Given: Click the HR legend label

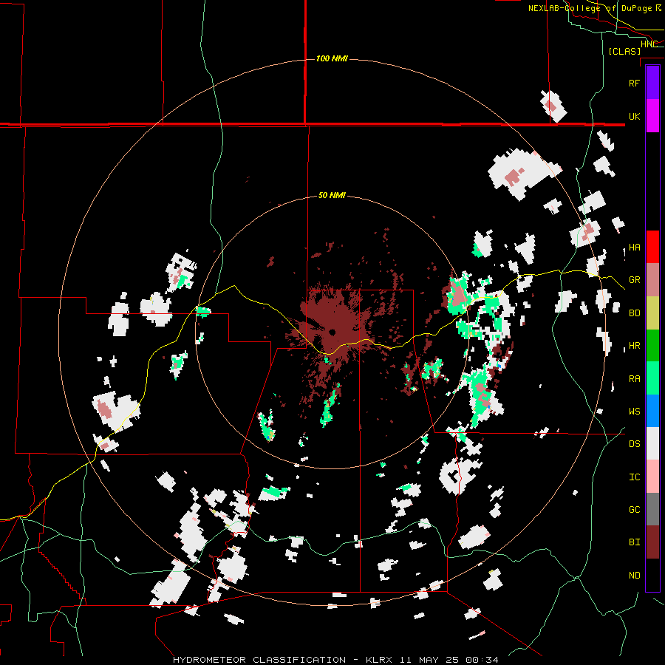Looking at the screenshot, I should (x=634, y=346).
